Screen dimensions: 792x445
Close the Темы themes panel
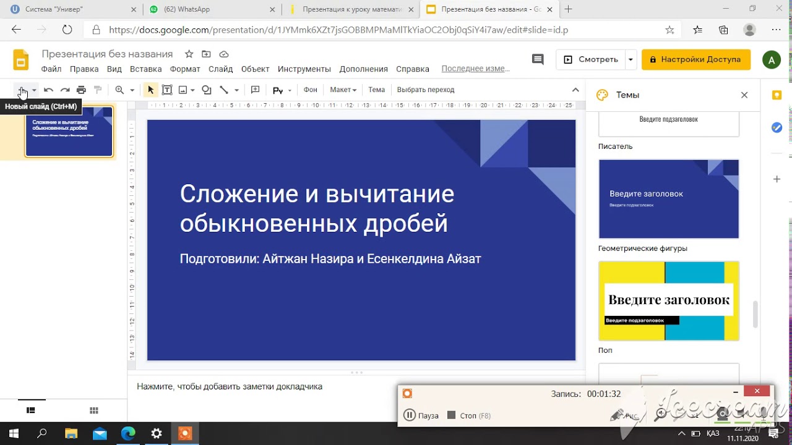pyautogui.click(x=744, y=95)
